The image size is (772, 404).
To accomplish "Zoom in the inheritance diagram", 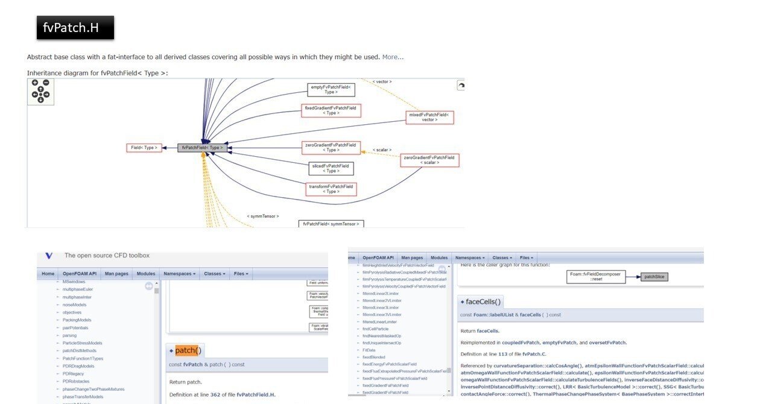I will (35, 83).
